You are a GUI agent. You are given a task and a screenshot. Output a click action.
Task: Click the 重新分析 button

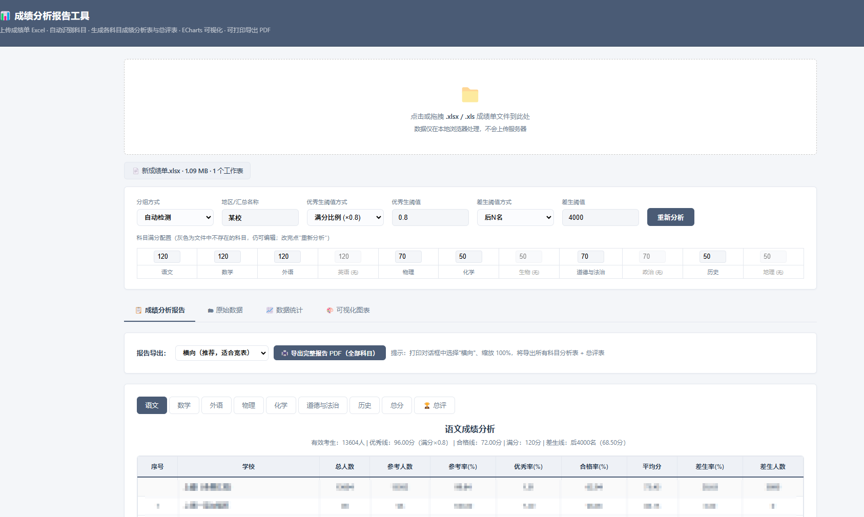[671, 217]
